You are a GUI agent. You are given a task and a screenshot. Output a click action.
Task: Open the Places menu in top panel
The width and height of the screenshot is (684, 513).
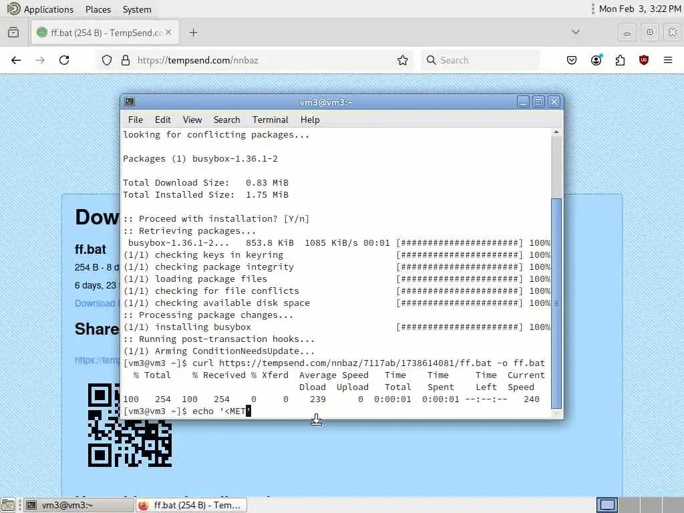[98, 9]
